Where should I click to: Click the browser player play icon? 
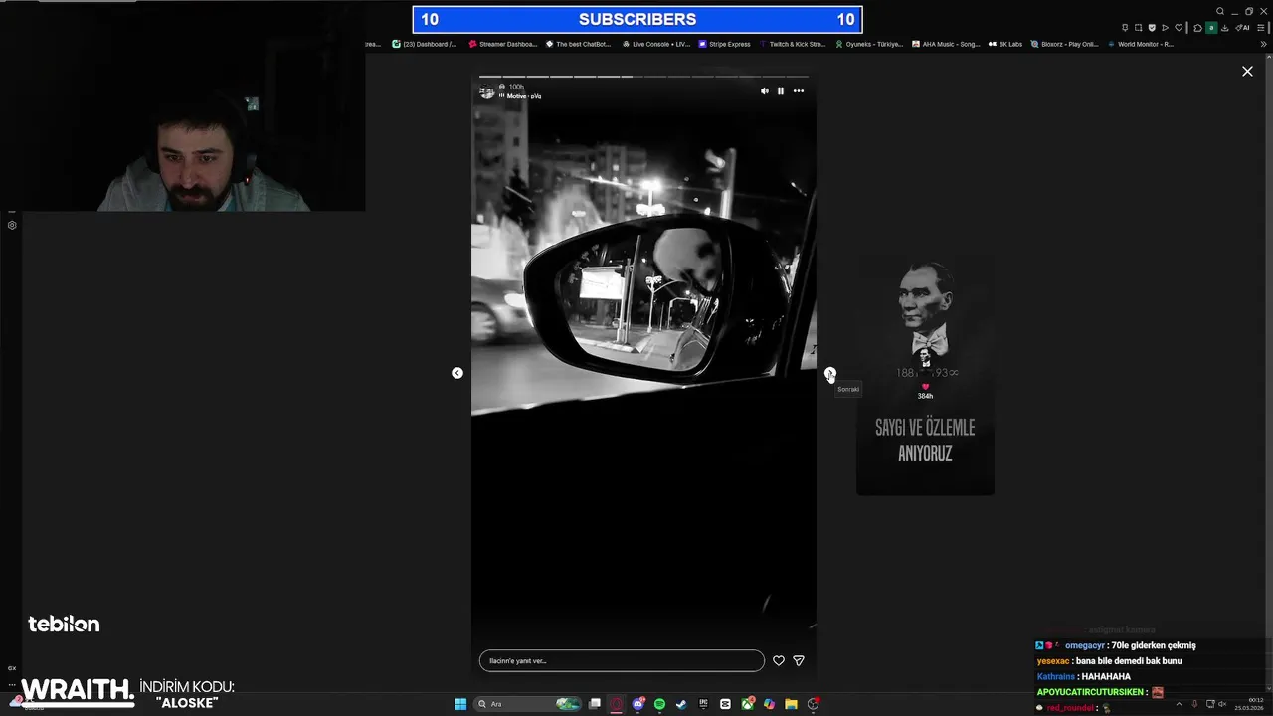coord(1165,27)
